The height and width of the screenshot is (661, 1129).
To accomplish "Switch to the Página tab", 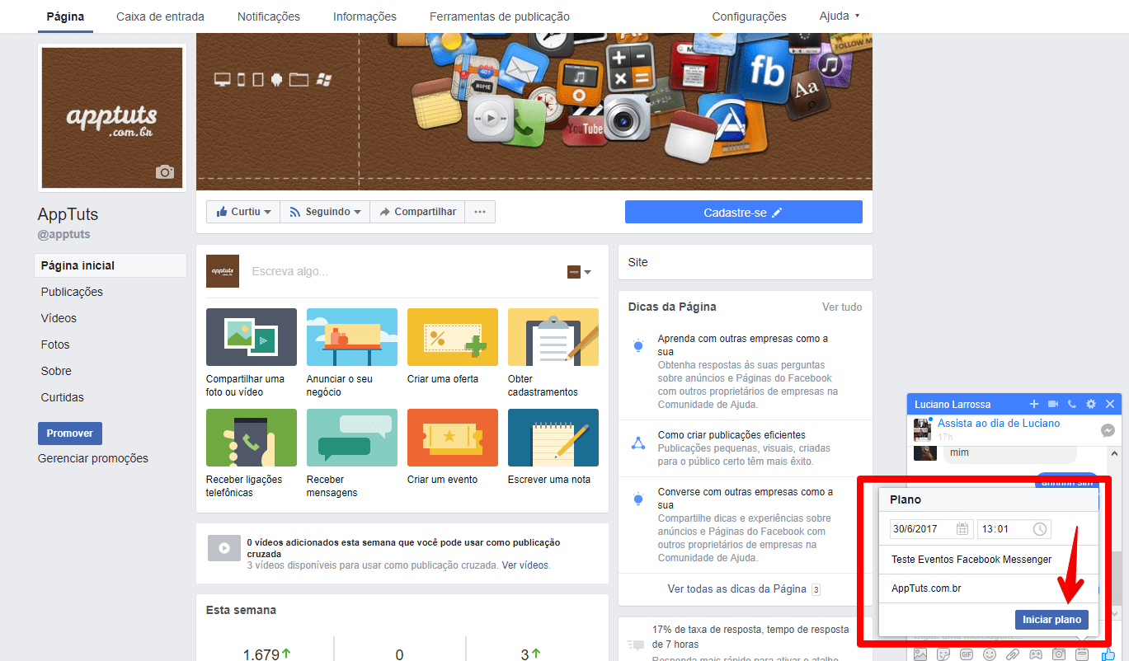I will 65,16.
